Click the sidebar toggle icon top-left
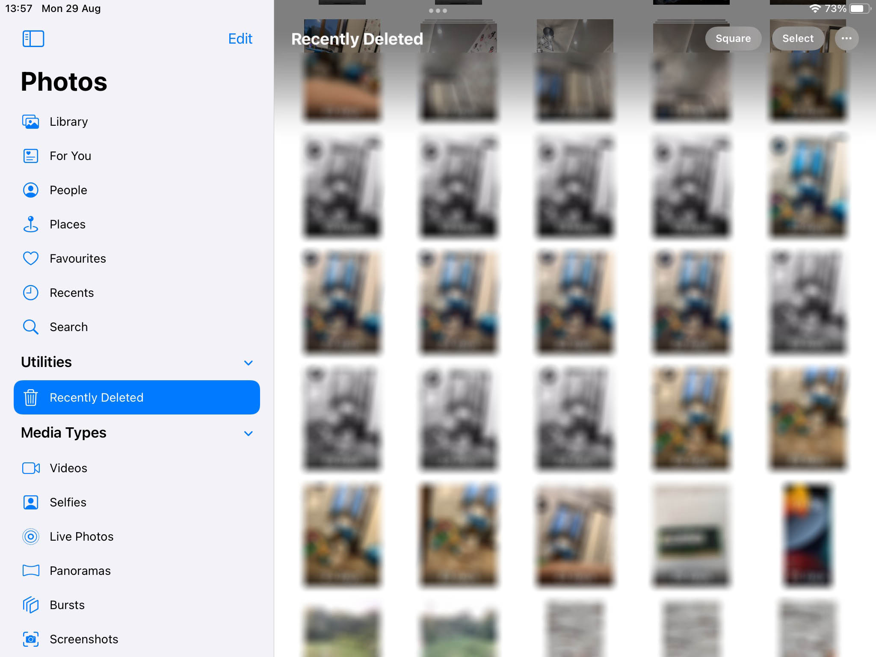This screenshot has width=876, height=657. 33,38
